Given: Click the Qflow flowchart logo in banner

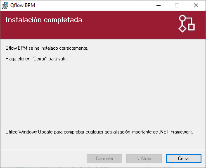Looking at the screenshot, I should [x=187, y=24].
